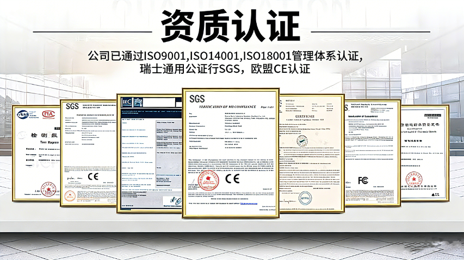Click the CERTIFICATE title on the cream certificate
The image size is (464, 260).
305,116
